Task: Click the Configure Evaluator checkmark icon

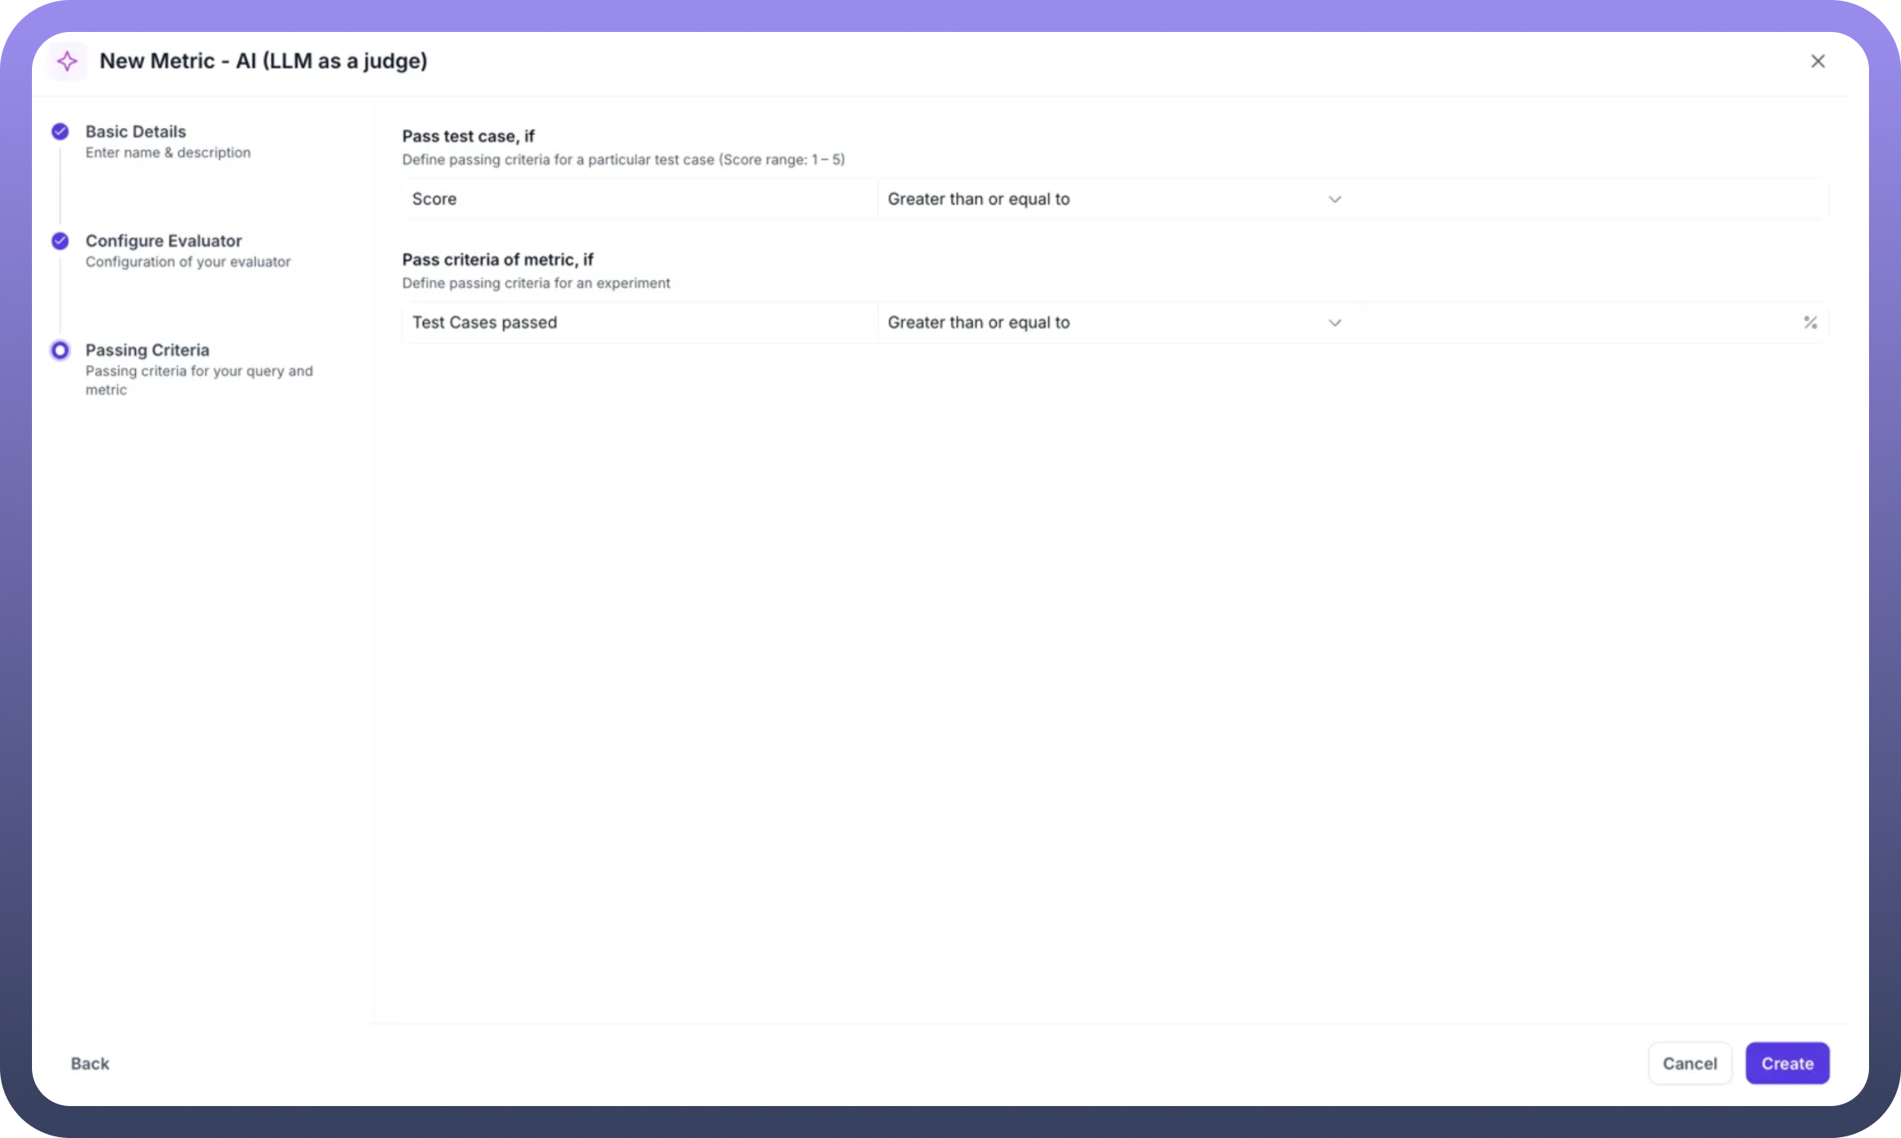Action: pos(60,241)
